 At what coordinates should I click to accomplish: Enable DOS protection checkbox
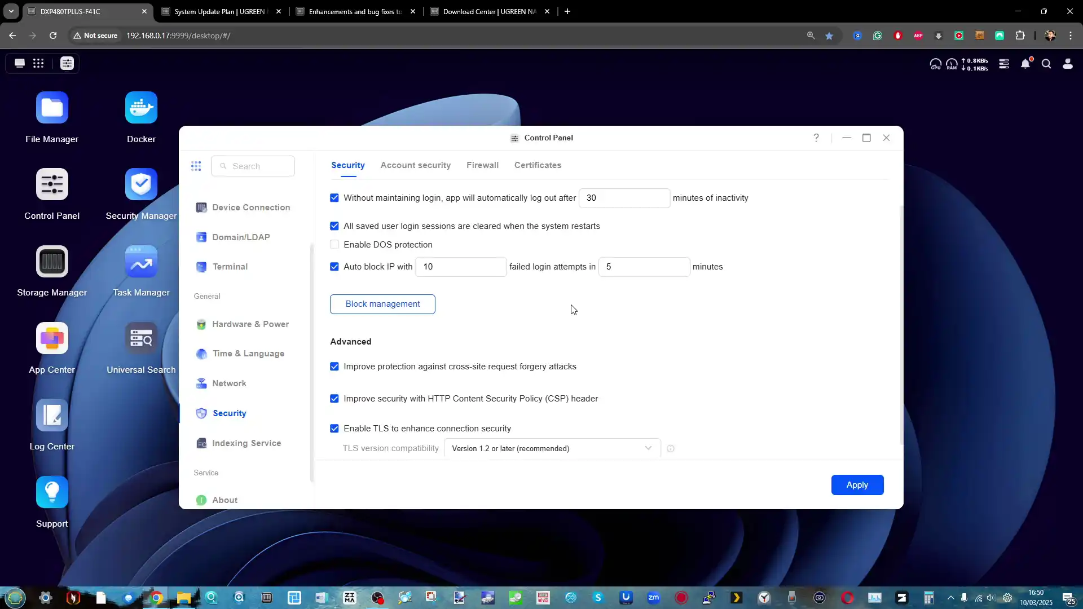coord(334,245)
